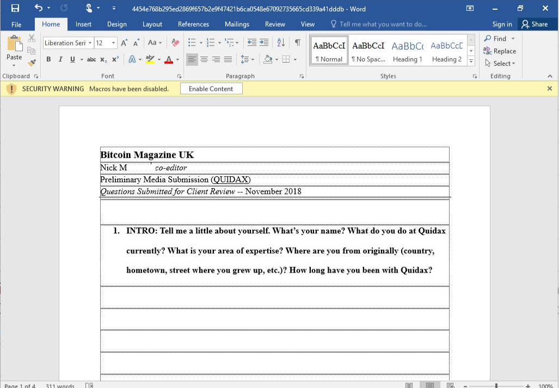The image size is (559, 388).
Task: Justify paragraph text with ribbon icon
Action: click(x=228, y=59)
